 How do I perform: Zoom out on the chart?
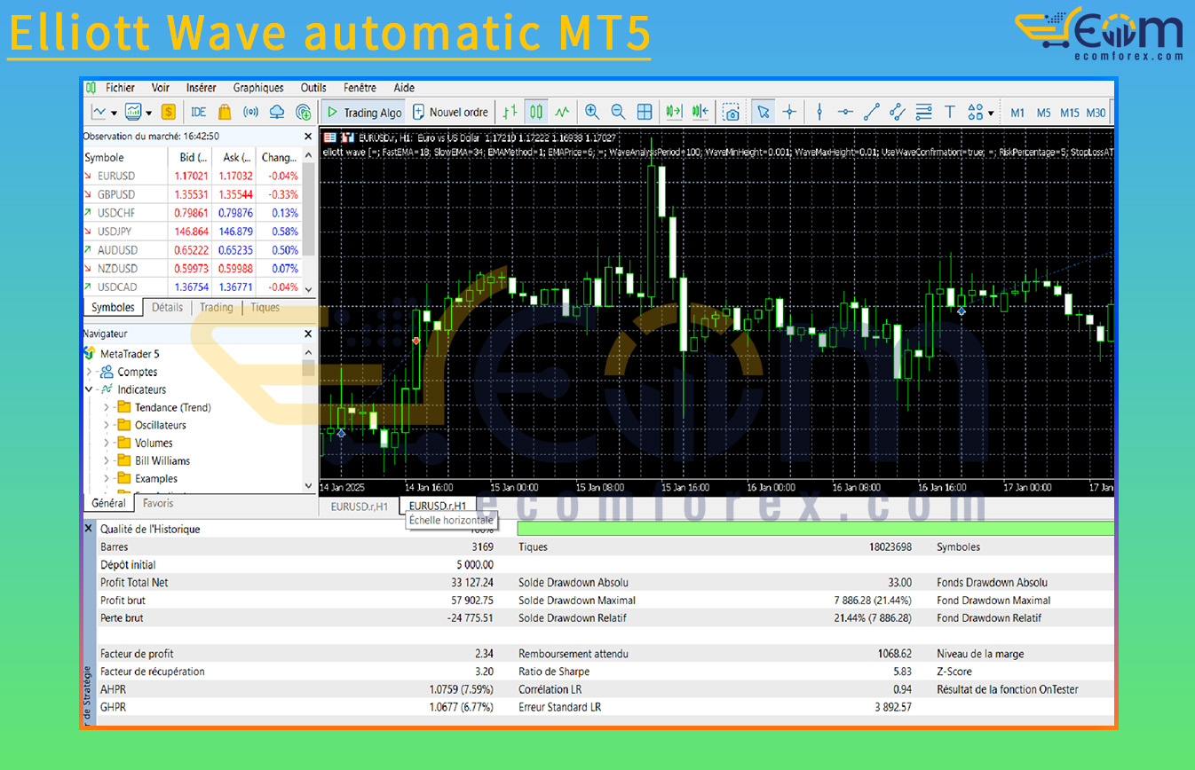coord(618,113)
